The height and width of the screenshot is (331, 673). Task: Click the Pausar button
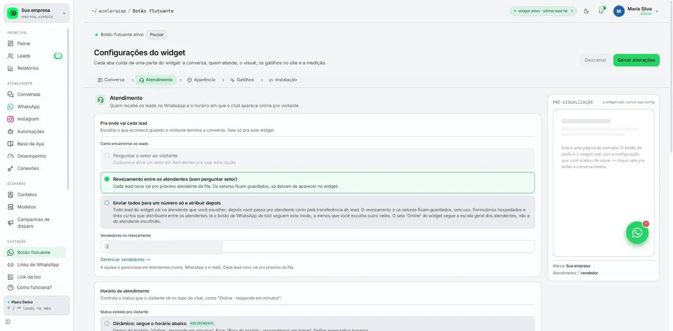pos(157,35)
